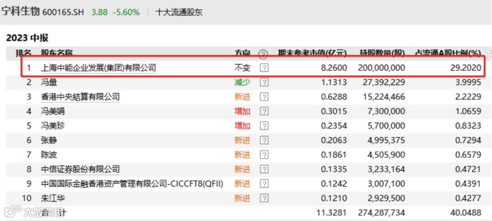492x221 pixels.
Task: Click market value cell 0.2354
Action: (334, 126)
